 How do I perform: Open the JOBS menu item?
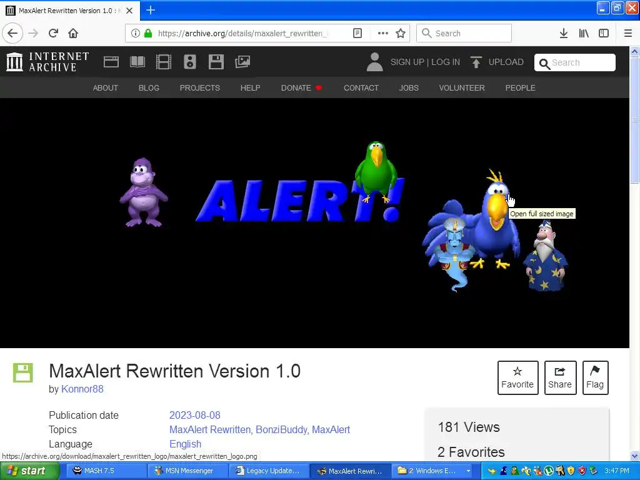pos(409,87)
